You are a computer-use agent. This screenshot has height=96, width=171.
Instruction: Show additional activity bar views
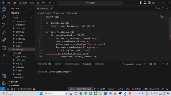point(4,63)
